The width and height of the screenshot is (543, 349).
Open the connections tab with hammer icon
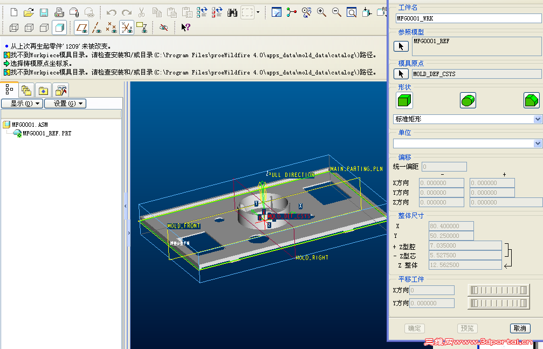point(61,91)
